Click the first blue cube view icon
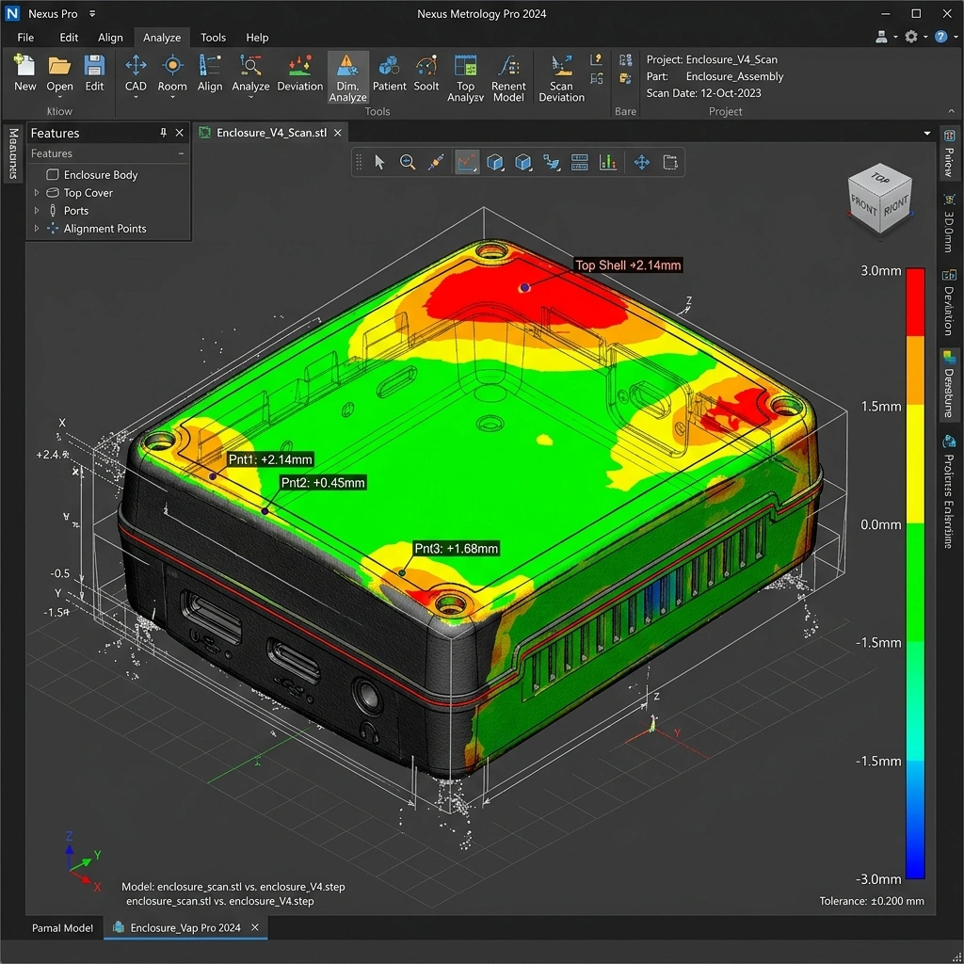 (495, 162)
